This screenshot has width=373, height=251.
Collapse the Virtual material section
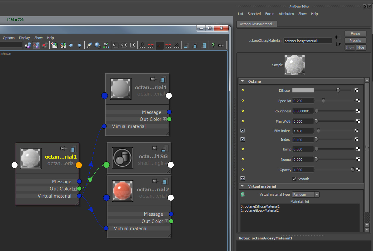coord(242,186)
